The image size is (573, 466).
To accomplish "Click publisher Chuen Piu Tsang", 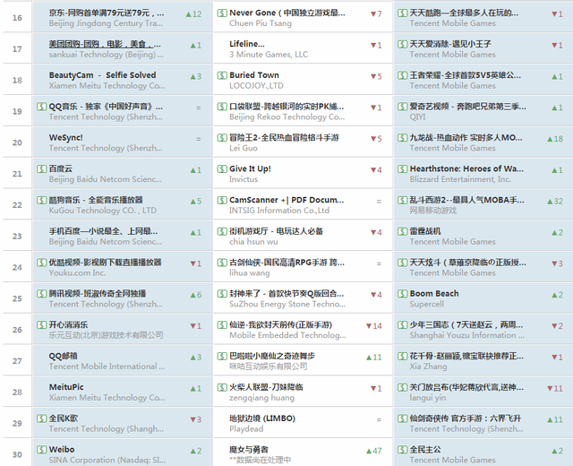I will tap(261, 23).
